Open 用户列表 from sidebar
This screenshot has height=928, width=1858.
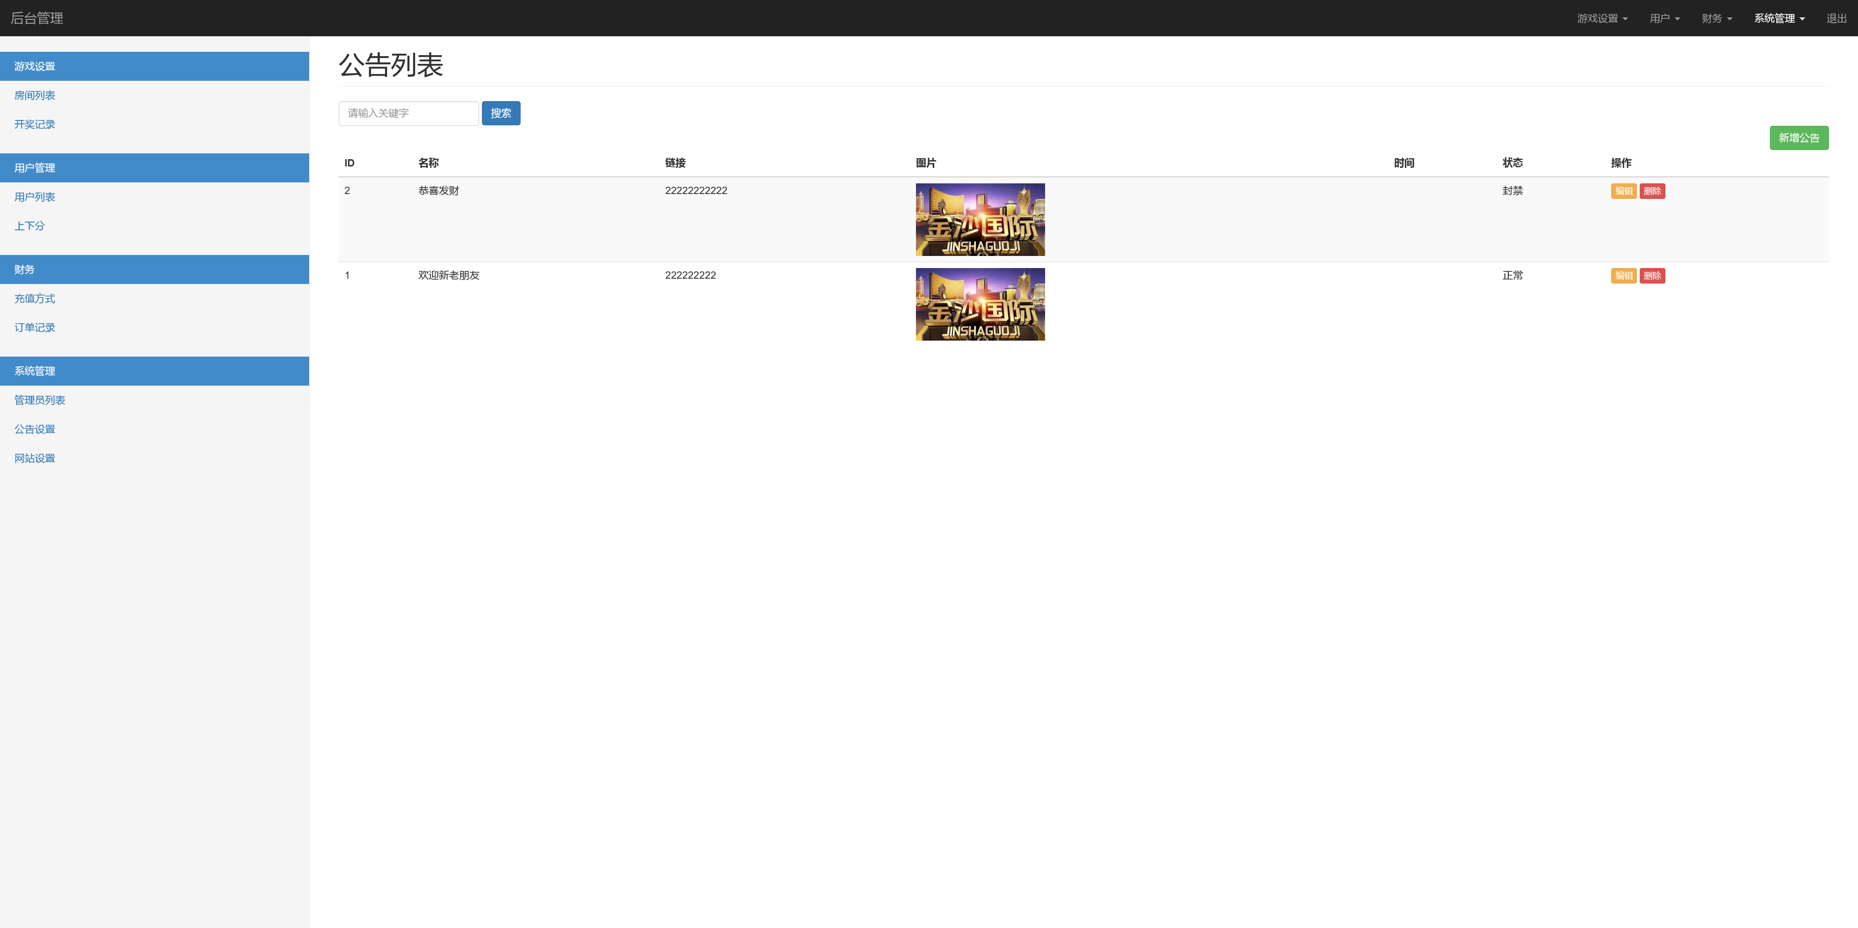pyautogui.click(x=35, y=197)
